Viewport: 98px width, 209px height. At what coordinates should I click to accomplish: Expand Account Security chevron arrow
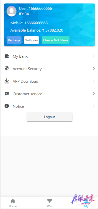(94, 68)
